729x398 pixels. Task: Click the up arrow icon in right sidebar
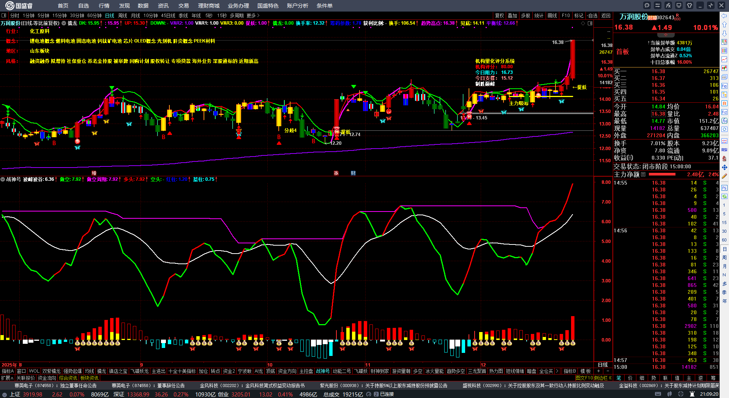coord(724,24)
